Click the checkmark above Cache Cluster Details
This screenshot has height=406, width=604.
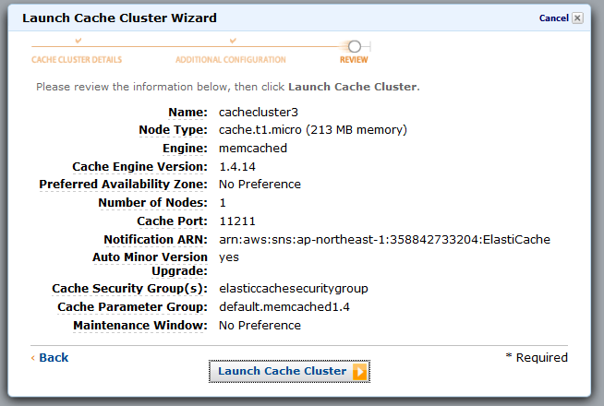point(79,41)
